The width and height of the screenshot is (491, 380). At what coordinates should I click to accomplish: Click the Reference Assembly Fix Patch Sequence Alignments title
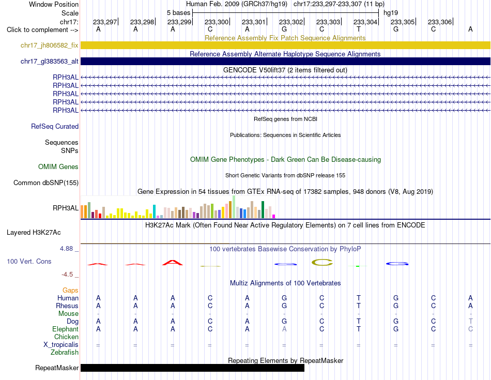click(285, 38)
